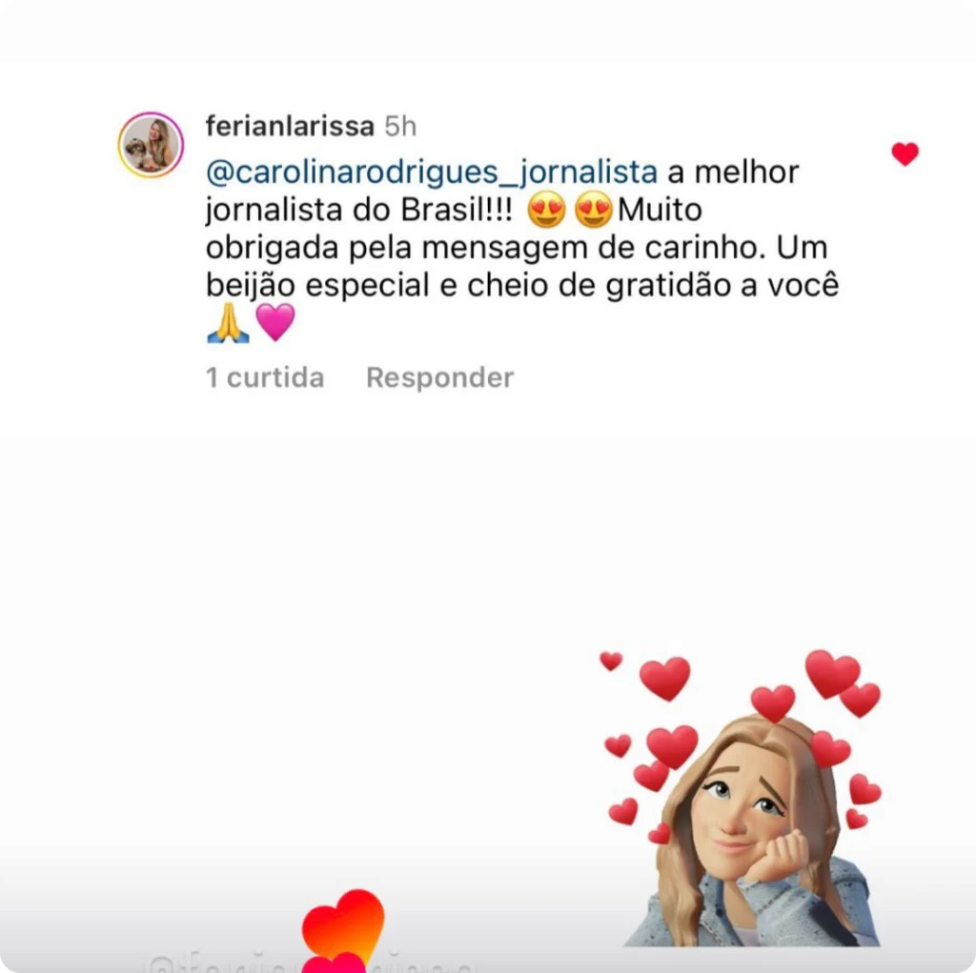Like the comment with the red heart

pyautogui.click(x=905, y=153)
